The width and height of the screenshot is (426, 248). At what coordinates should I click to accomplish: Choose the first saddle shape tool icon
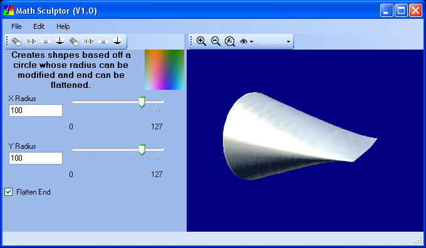click(46, 41)
